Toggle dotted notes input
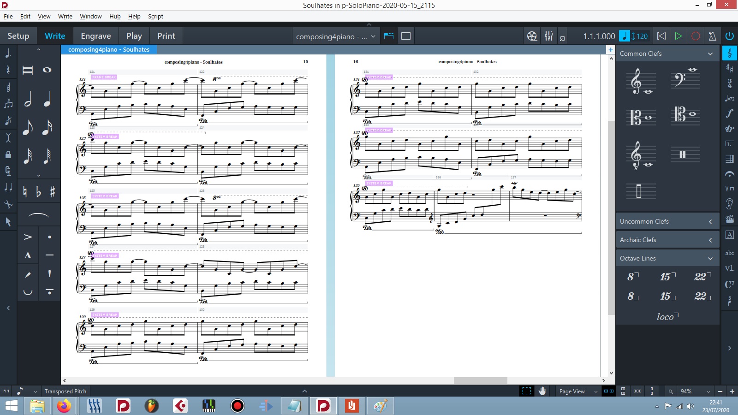 tap(8, 53)
